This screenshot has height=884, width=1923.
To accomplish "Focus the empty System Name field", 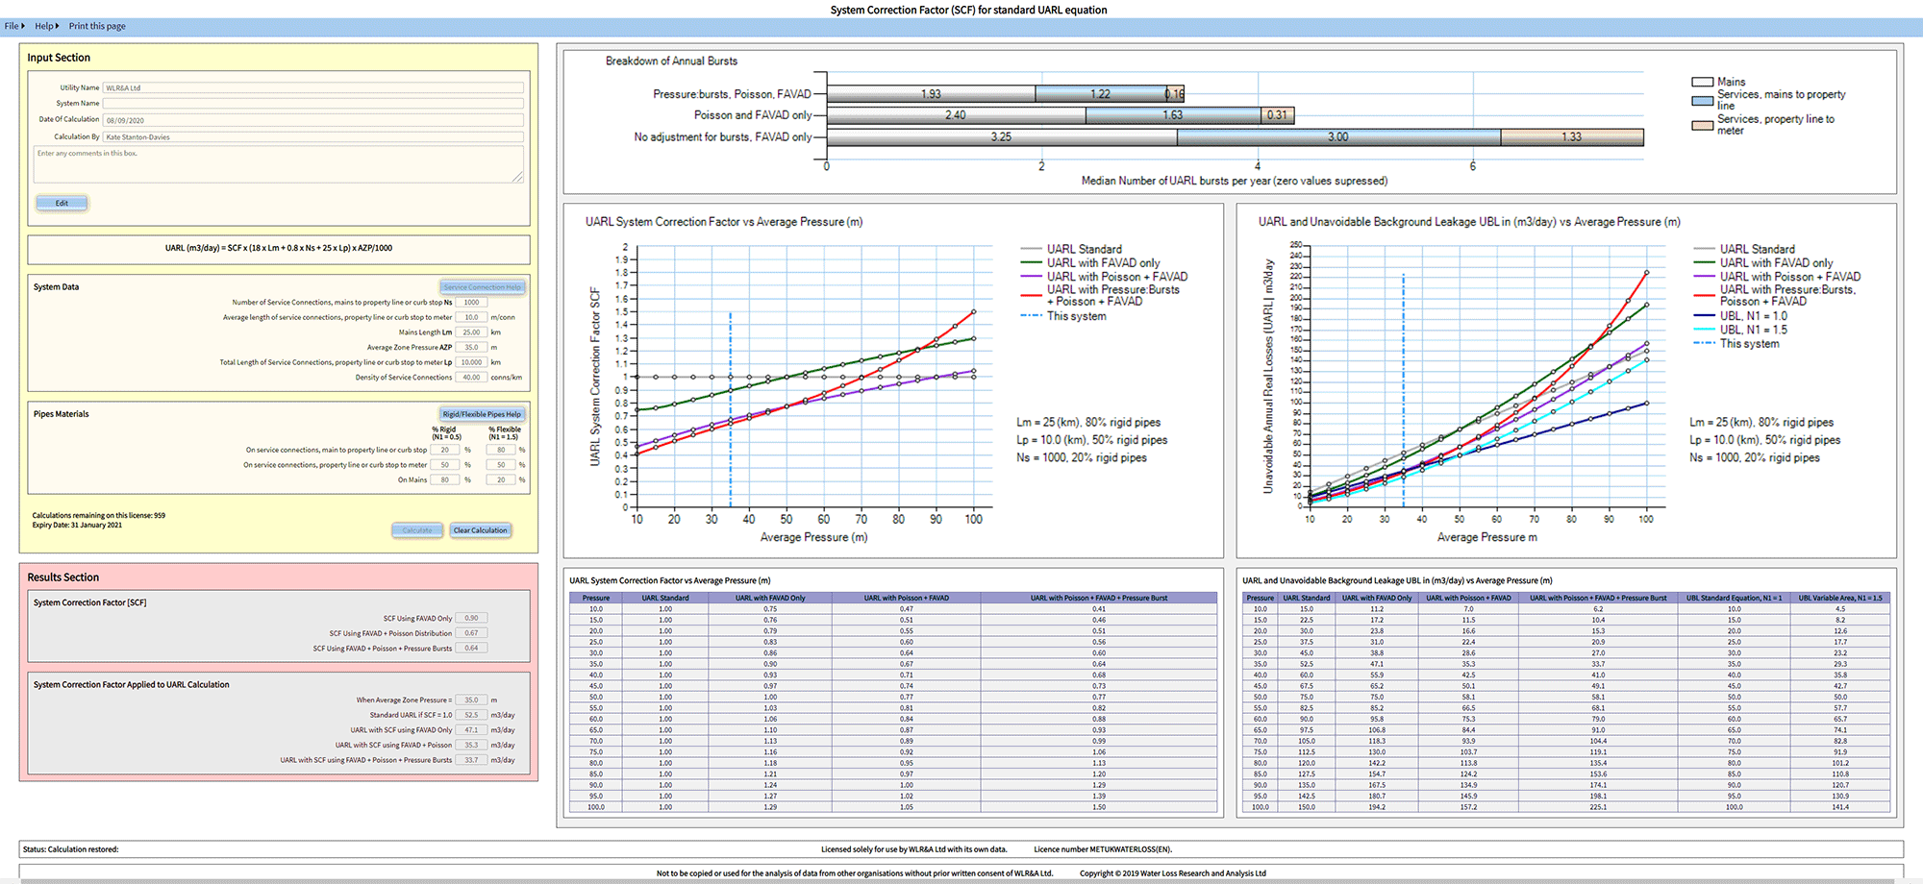I will pos(313,103).
